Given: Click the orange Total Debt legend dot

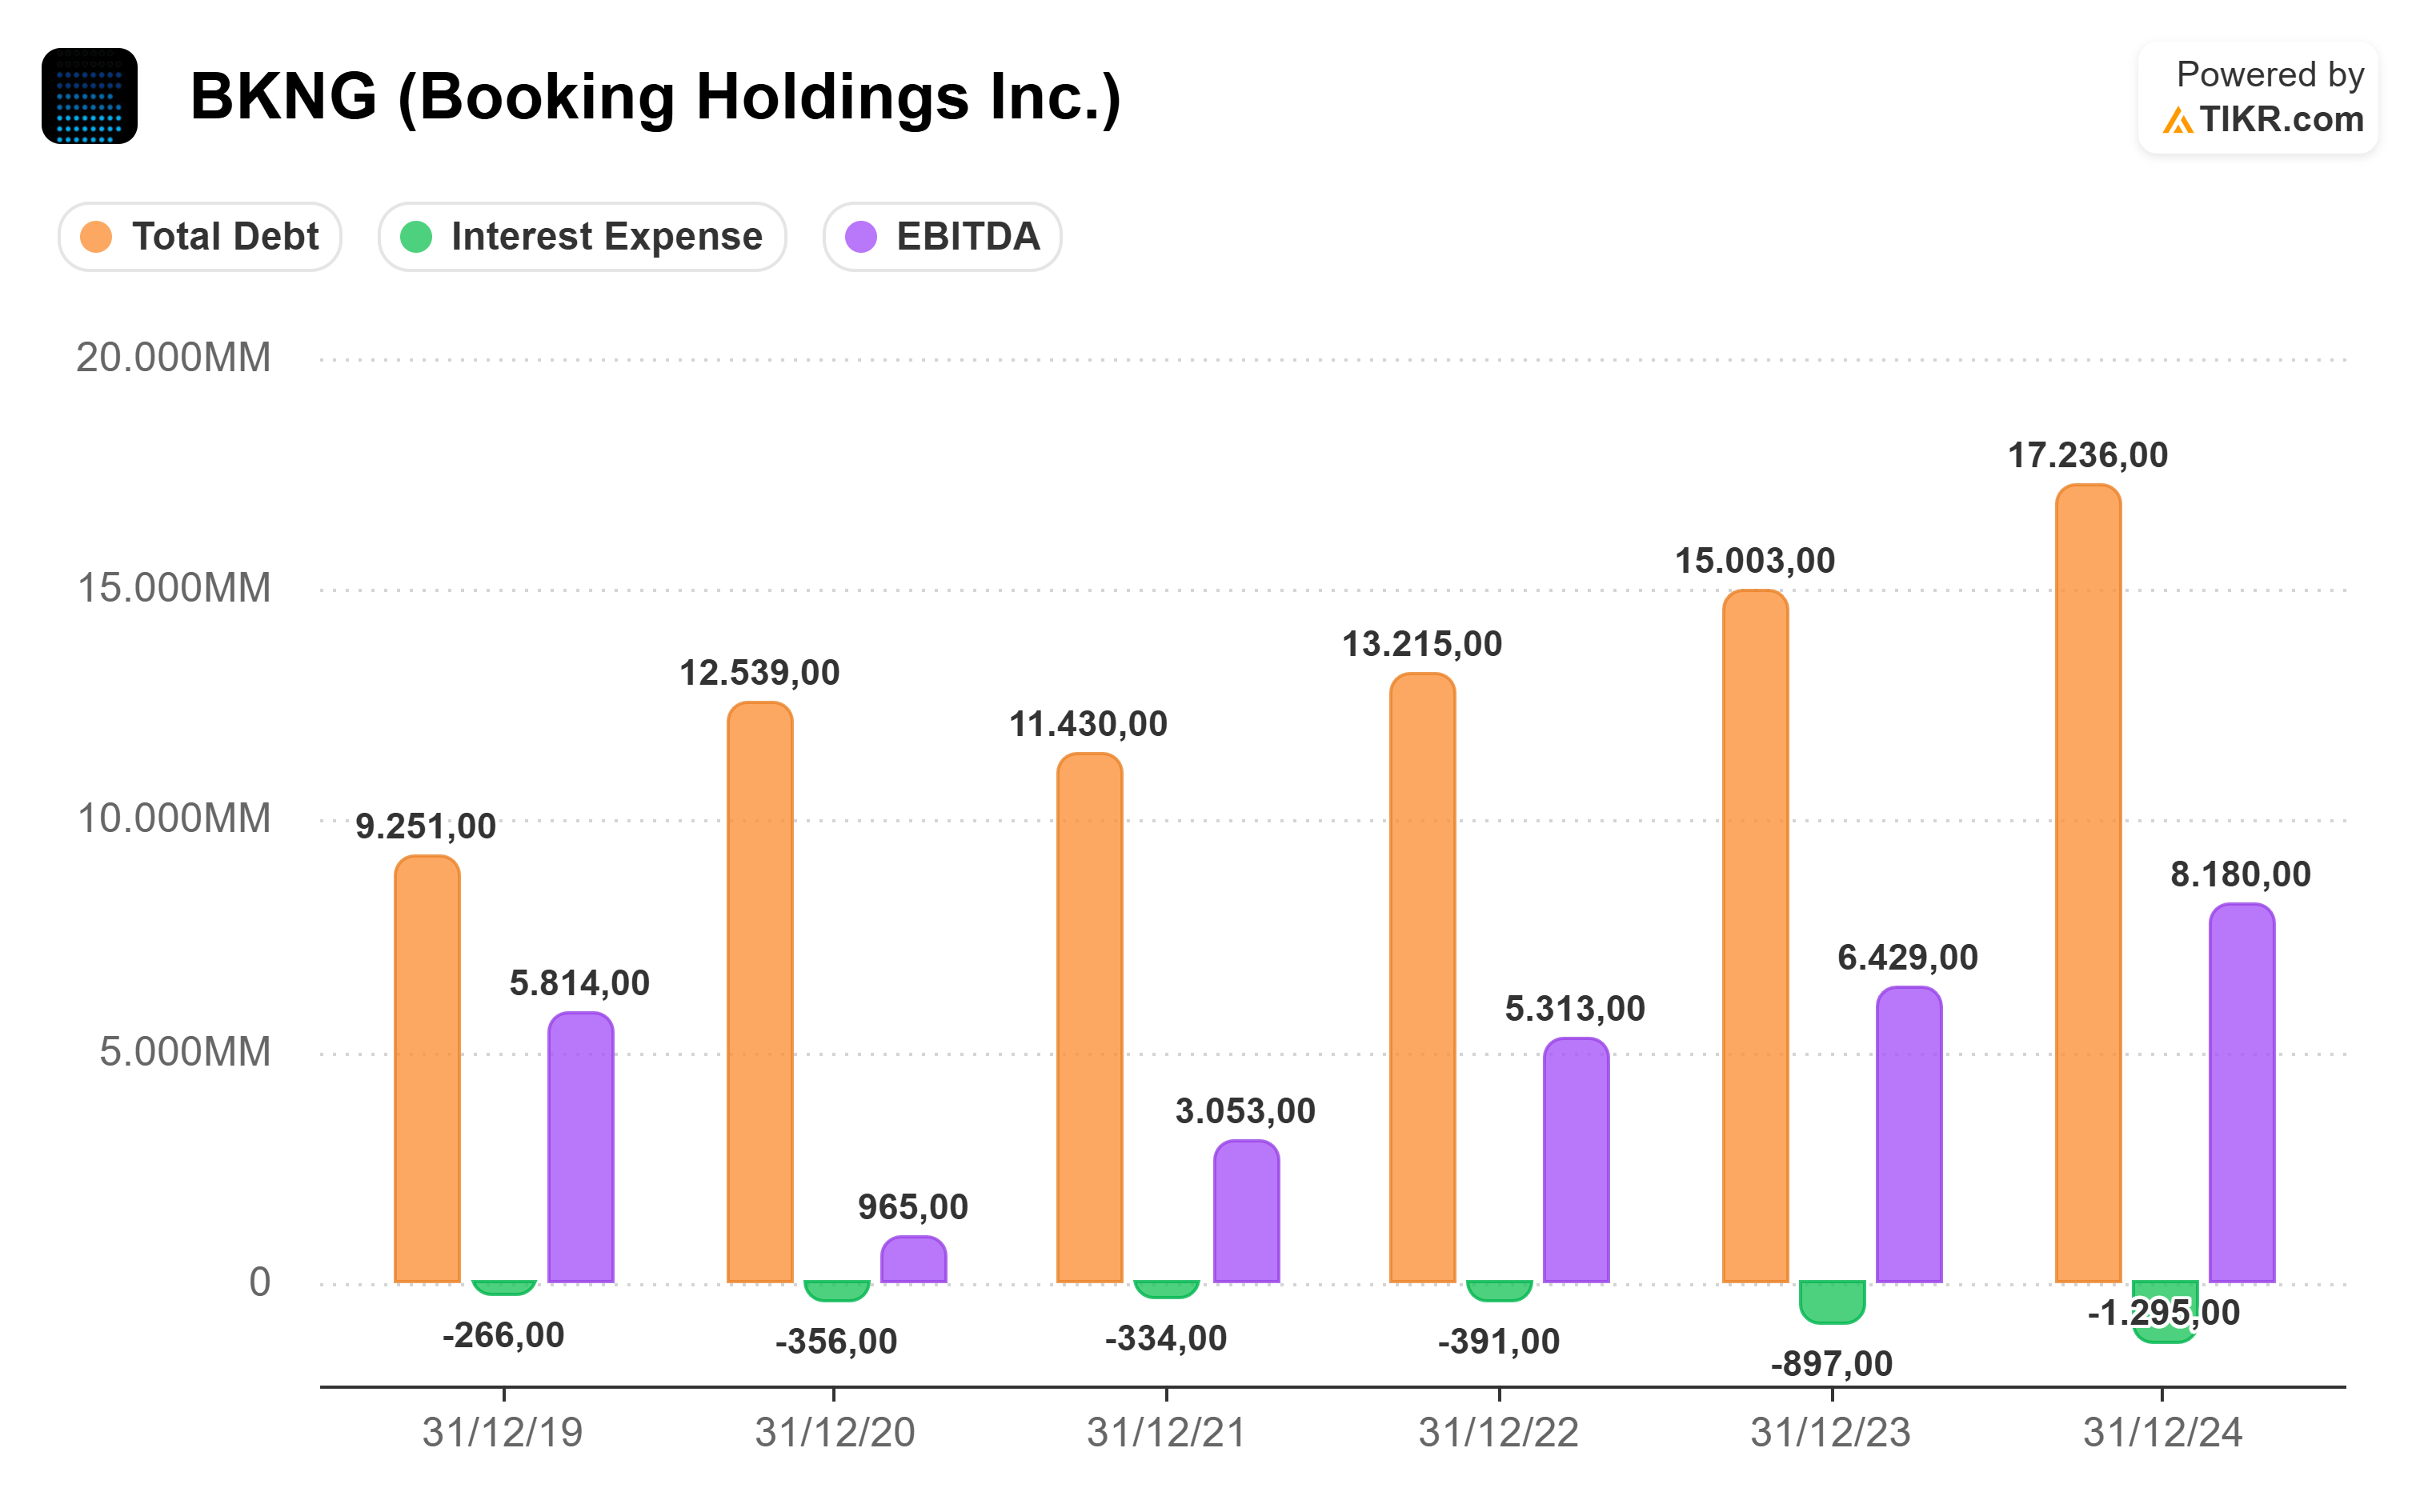Looking at the screenshot, I should (96, 237).
